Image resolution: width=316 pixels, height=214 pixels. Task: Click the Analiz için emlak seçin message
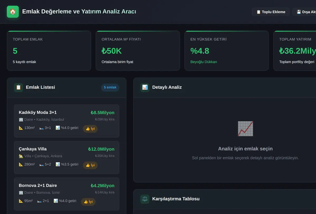pyautogui.click(x=245, y=149)
